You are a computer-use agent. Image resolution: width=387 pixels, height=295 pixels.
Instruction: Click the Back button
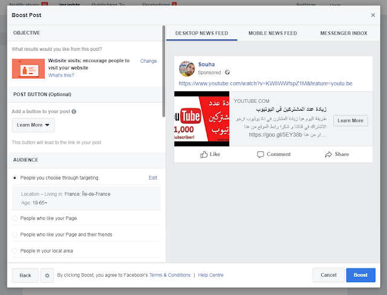tap(25, 275)
